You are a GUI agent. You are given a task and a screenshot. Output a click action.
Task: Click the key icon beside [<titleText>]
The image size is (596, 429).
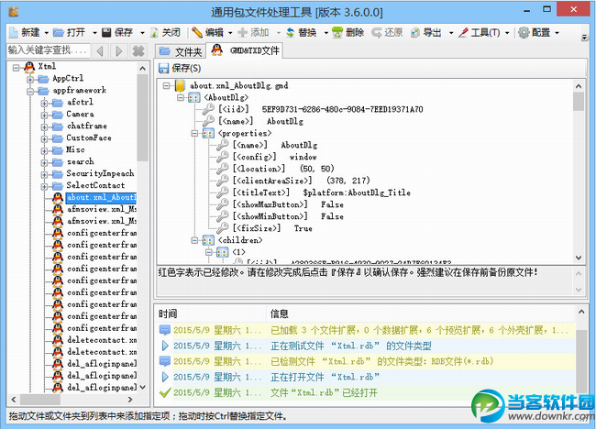click(223, 192)
